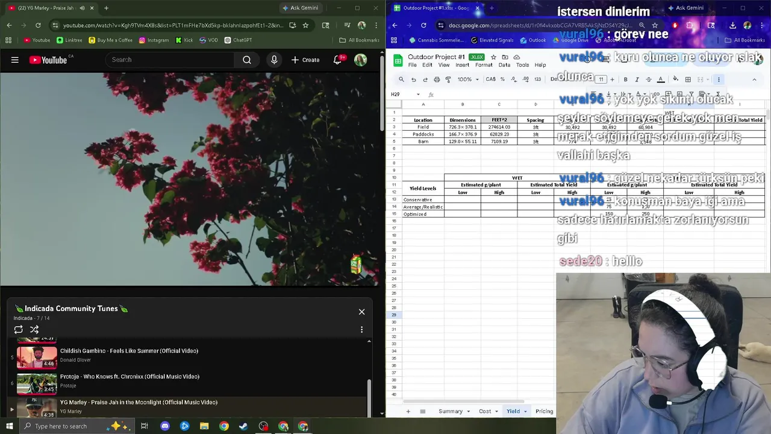Screen dimensions: 771x434
Task: Click the Google Sheets home logo
Action: click(398, 60)
